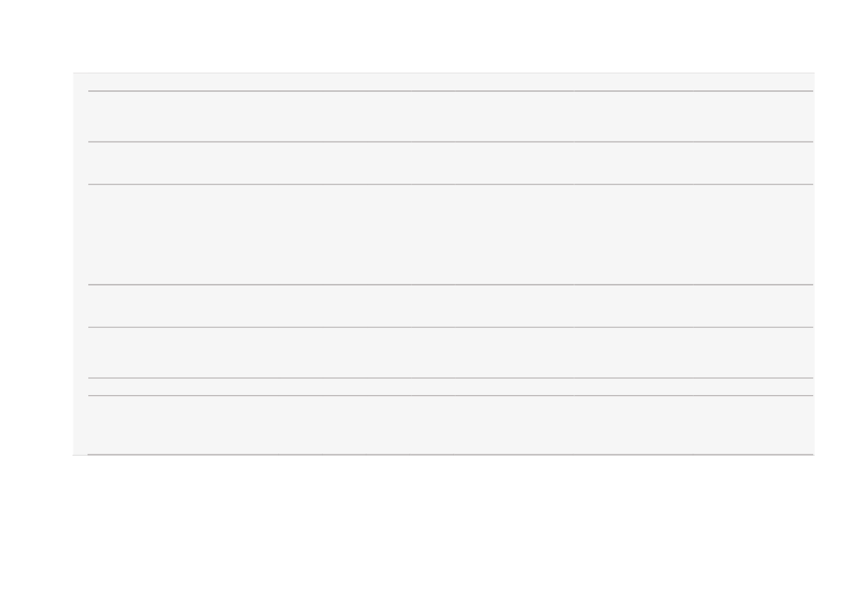The height and width of the screenshot is (613, 868).
Task: Click first wide cell of bottom row
Action: (183, 425)
